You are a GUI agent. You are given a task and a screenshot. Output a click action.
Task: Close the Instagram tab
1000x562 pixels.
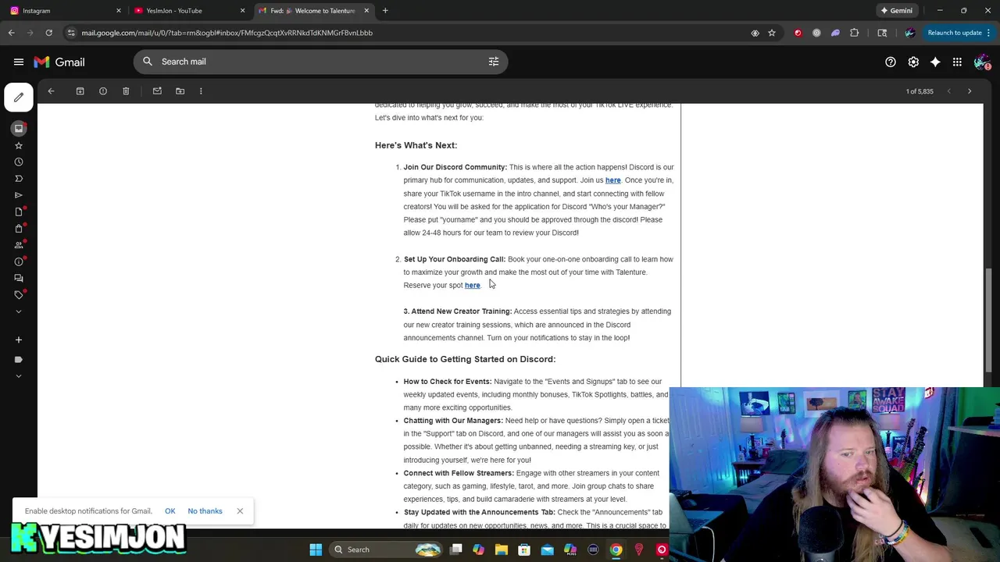pyautogui.click(x=119, y=11)
